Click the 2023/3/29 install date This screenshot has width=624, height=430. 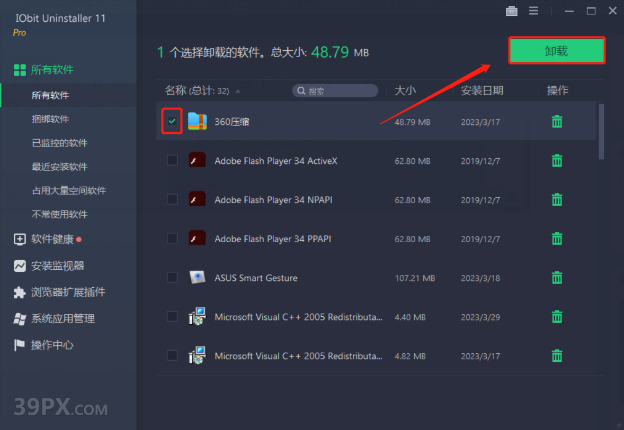pyautogui.click(x=480, y=317)
